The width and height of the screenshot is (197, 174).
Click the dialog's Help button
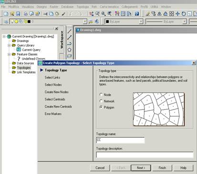(184, 168)
